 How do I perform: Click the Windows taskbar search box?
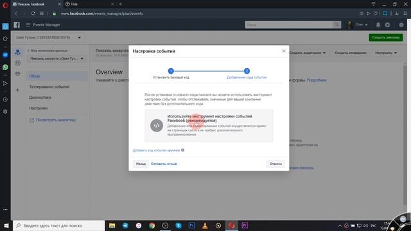point(58,225)
